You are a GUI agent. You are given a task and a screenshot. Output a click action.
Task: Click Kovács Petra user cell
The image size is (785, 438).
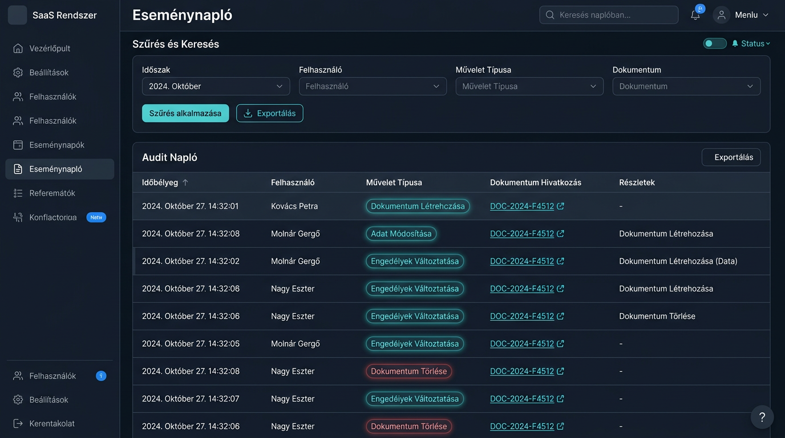click(294, 206)
